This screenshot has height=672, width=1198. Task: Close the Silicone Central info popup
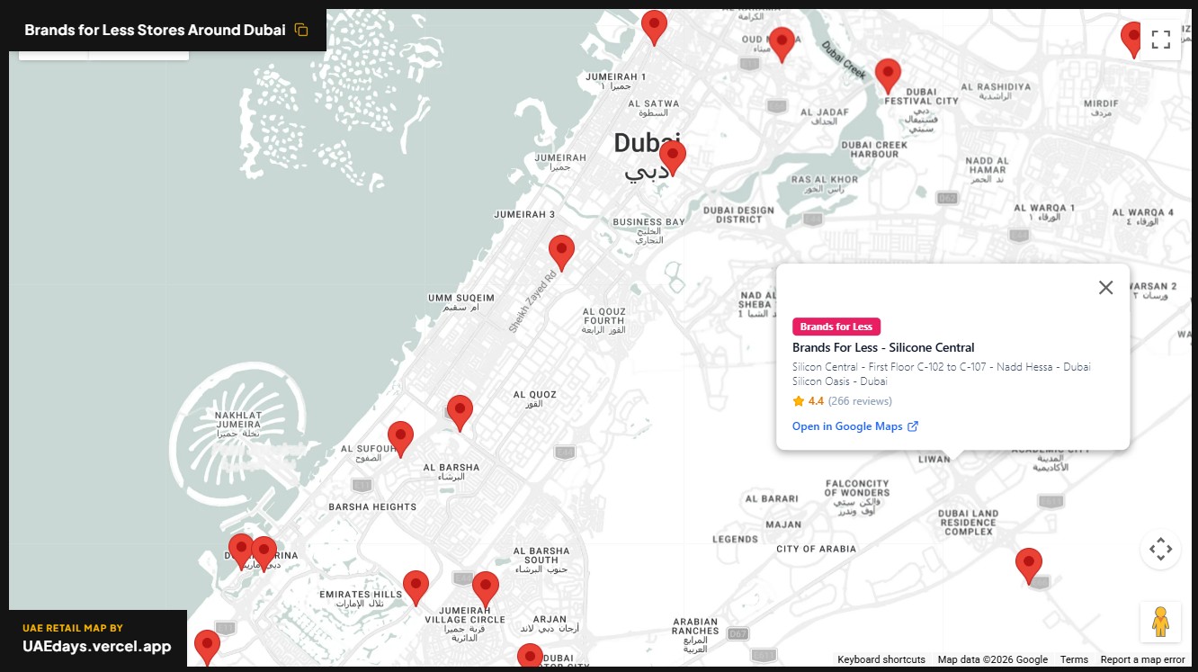1105,288
